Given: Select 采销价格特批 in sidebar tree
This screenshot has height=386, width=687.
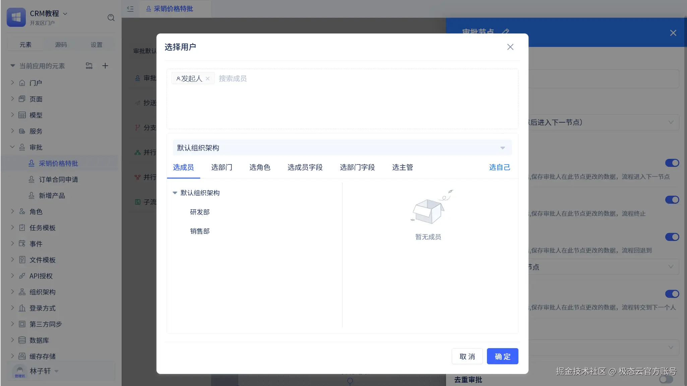Looking at the screenshot, I should [x=58, y=163].
